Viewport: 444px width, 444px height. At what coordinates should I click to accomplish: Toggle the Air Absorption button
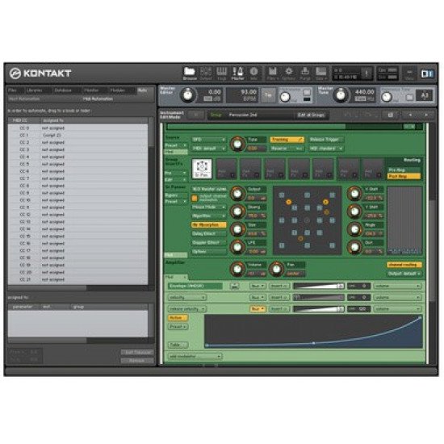tap(209, 225)
